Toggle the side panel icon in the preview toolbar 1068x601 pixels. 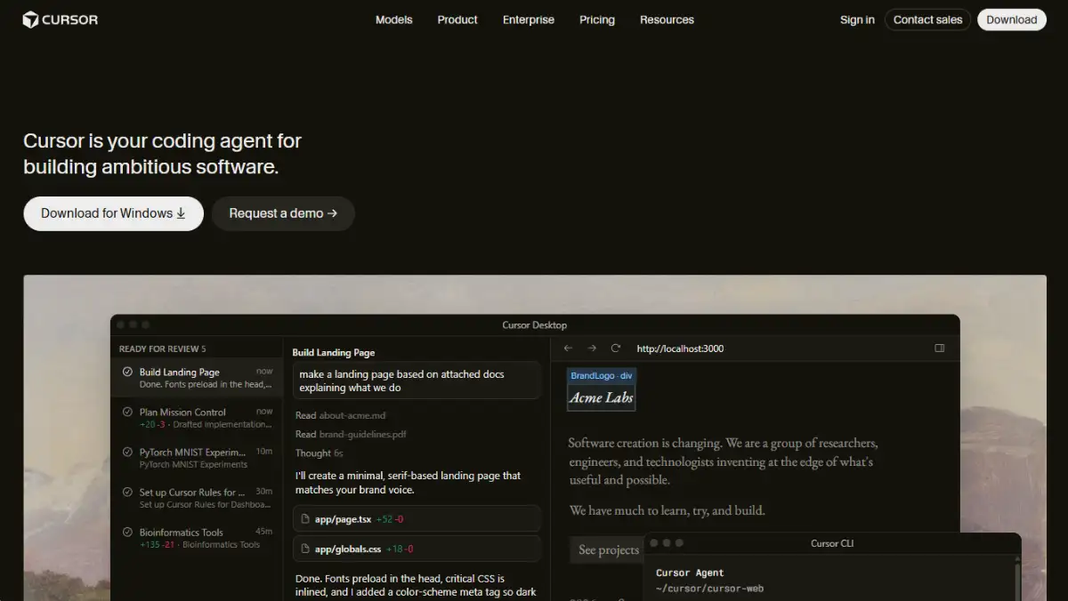click(939, 349)
